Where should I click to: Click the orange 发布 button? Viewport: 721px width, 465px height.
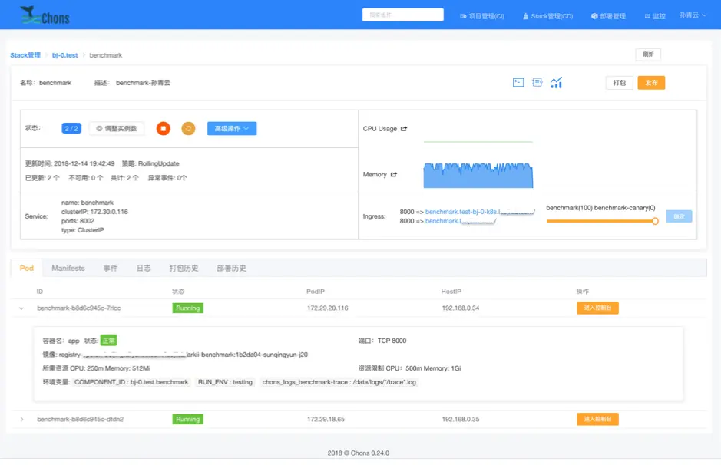(651, 83)
